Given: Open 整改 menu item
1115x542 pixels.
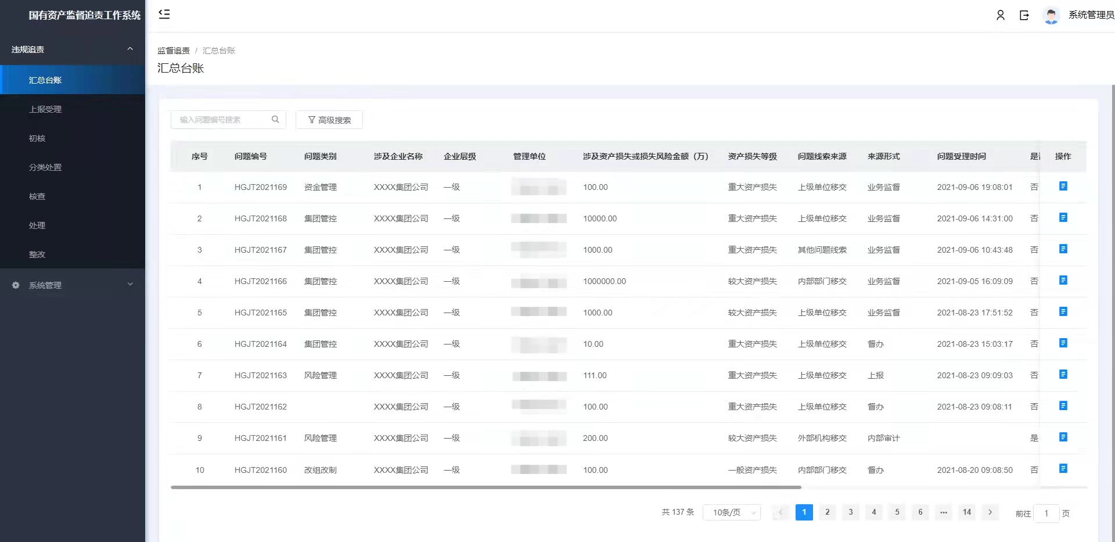Looking at the screenshot, I should tap(73, 254).
